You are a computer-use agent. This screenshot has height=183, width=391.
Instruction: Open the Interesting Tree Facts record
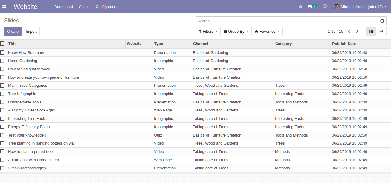point(27,119)
